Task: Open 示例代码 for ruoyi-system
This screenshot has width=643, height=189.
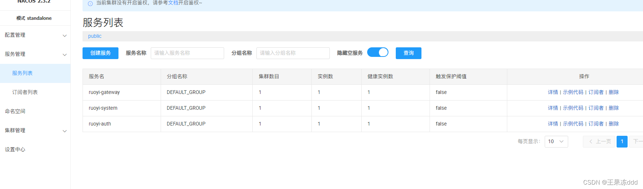Action: (573, 108)
